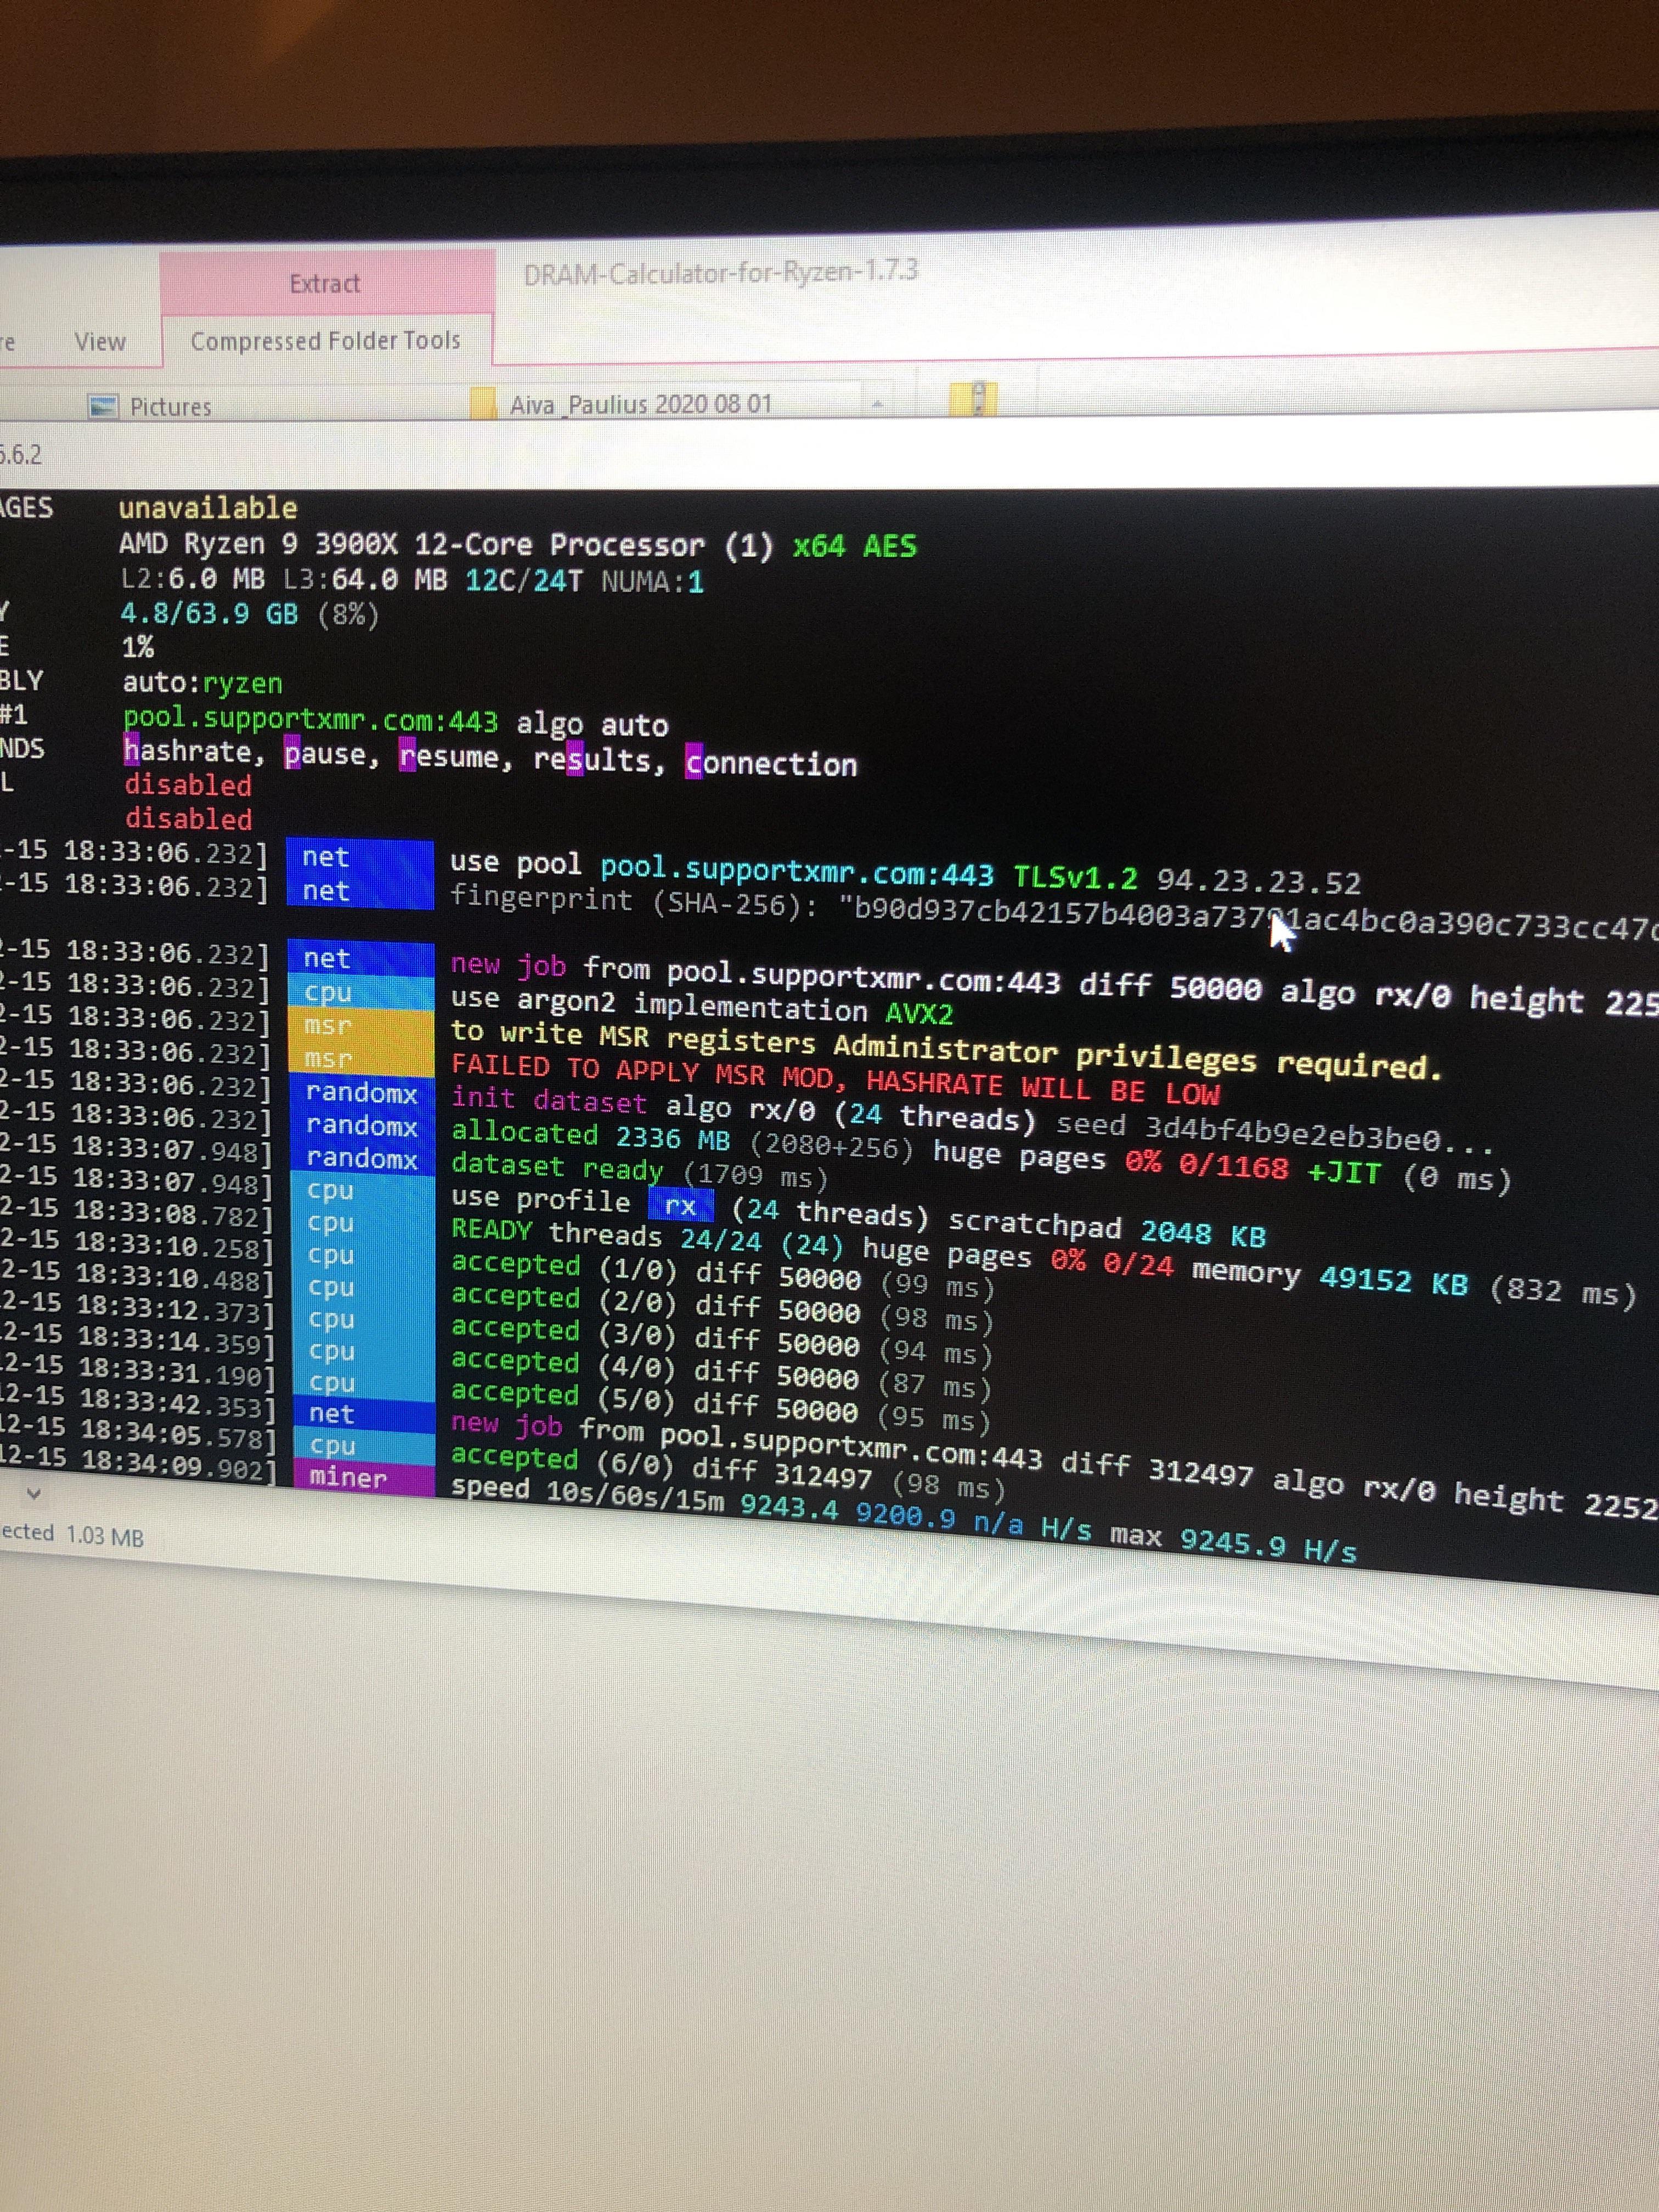This screenshot has width=1659, height=2212.
Task: Switch to the View ribbon tab
Action: (x=100, y=342)
